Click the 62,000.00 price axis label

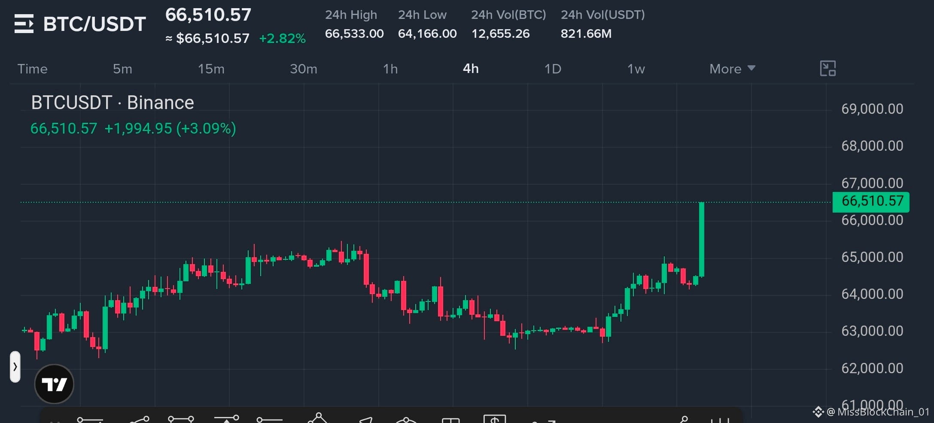point(872,368)
